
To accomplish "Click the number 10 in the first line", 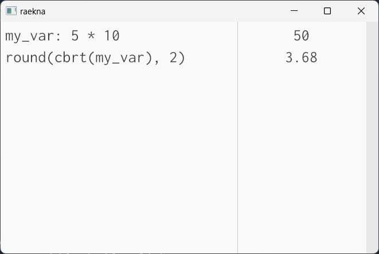I will 112,36.
